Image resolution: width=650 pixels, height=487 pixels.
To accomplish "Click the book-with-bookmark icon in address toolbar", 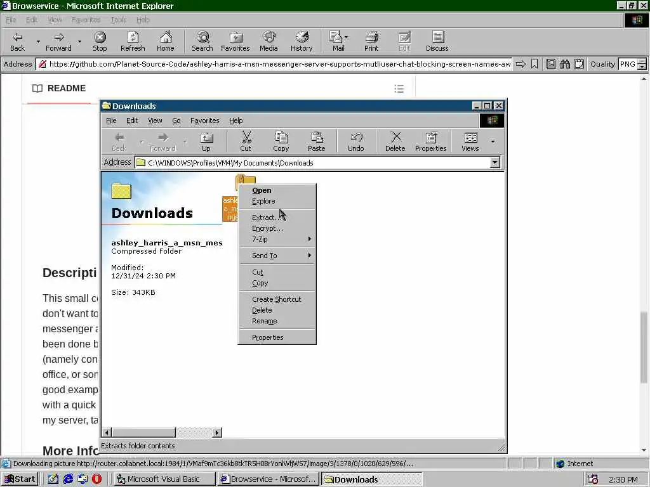I will tap(550, 64).
